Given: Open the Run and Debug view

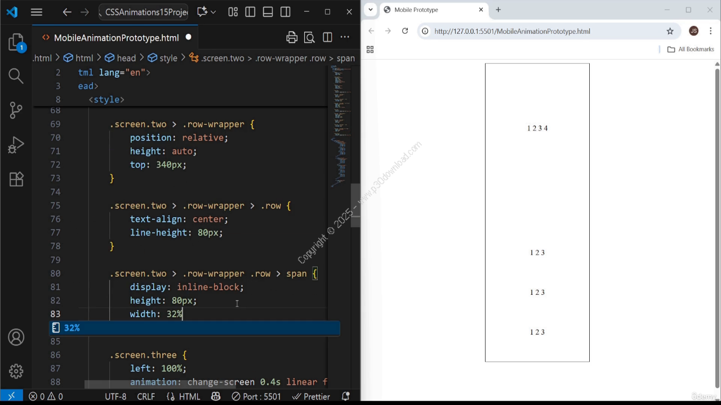Looking at the screenshot, I should [x=16, y=145].
